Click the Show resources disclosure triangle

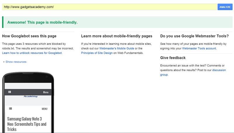tap(4, 62)
